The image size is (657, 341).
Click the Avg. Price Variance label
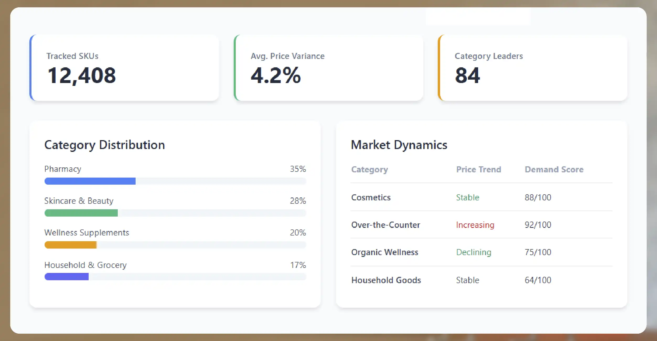(x=287, y=56)
